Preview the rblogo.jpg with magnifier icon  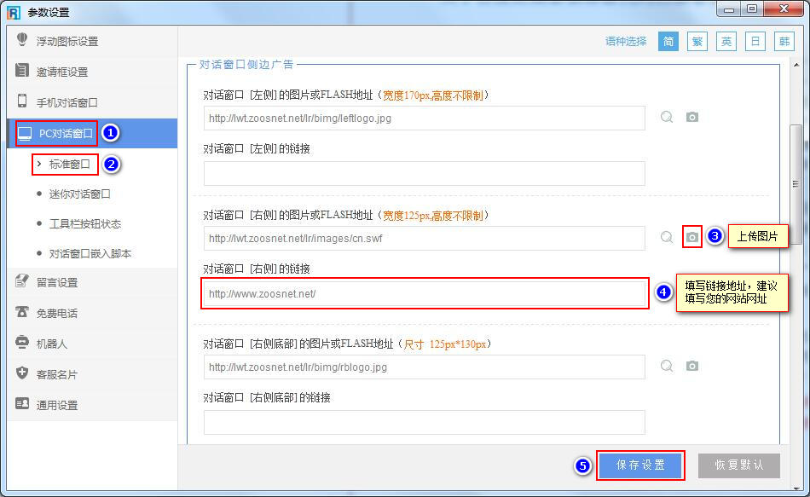coord(667,366)
